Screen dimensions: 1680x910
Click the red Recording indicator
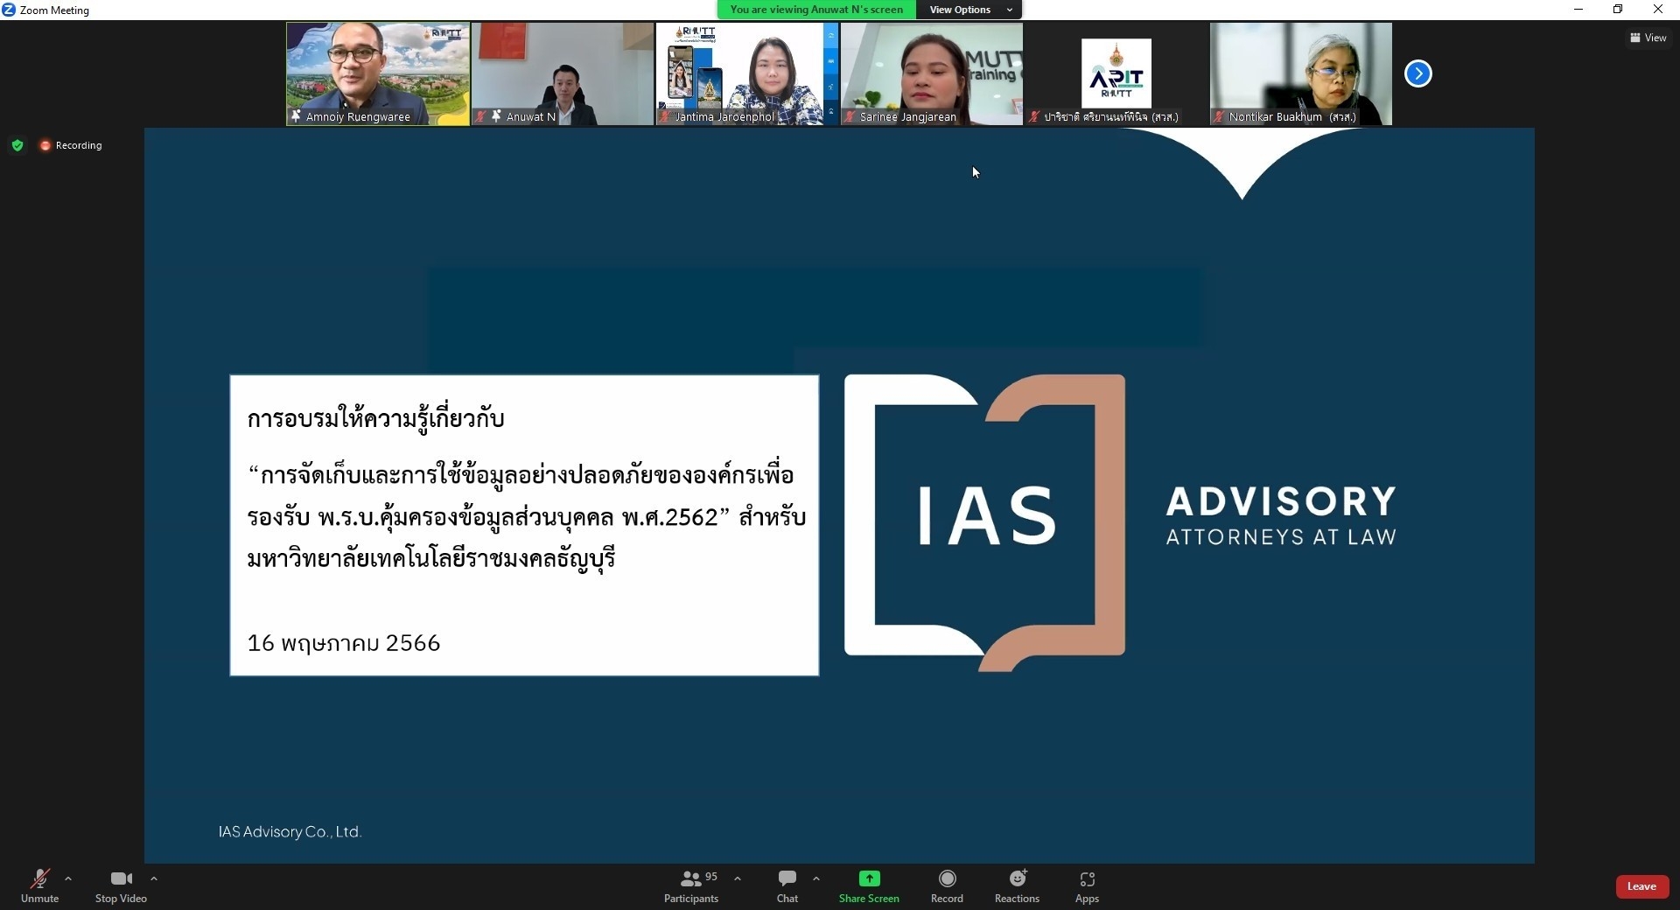coord(71,145)
